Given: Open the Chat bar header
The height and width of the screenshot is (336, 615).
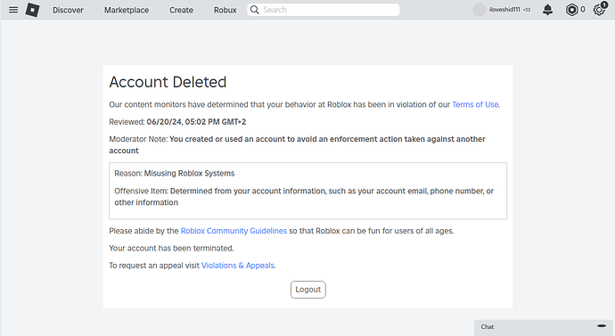Looking at the screenshot, I should pos(544,327).
